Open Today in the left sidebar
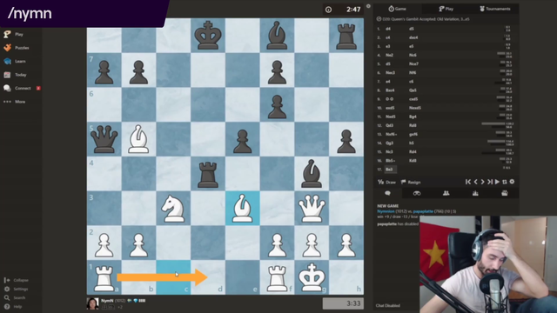Viewport: 557px width, 313px height. (16, 75)
